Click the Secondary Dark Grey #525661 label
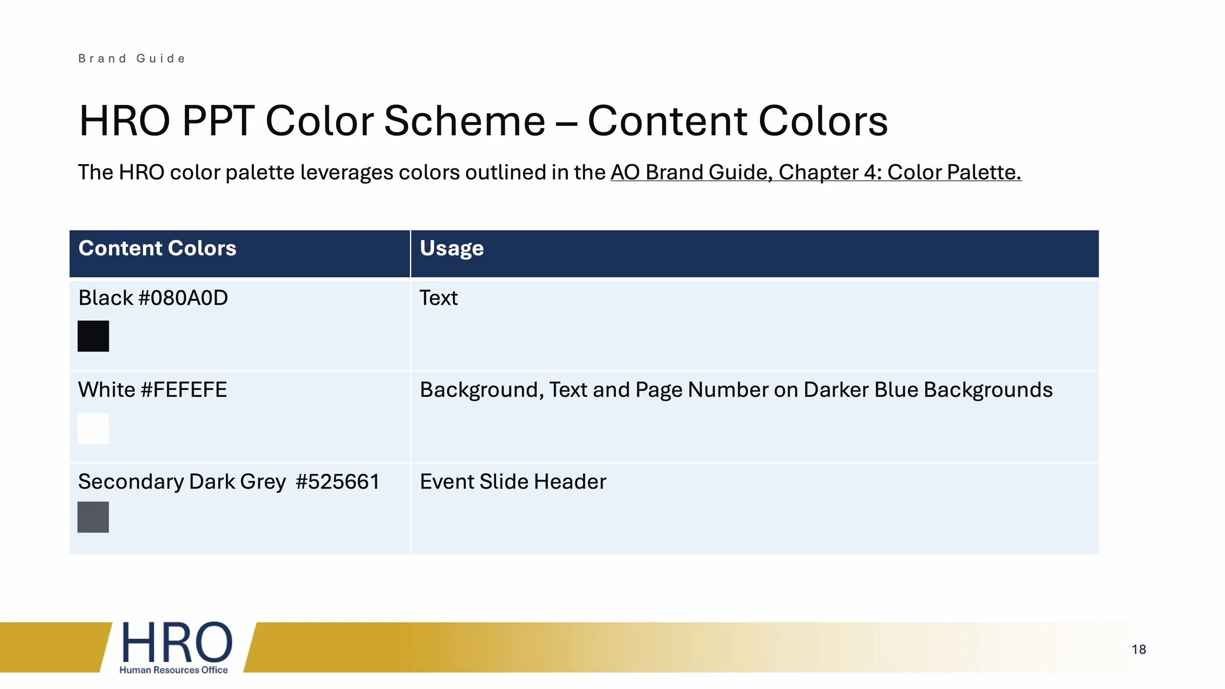 (x=229, y=482)
